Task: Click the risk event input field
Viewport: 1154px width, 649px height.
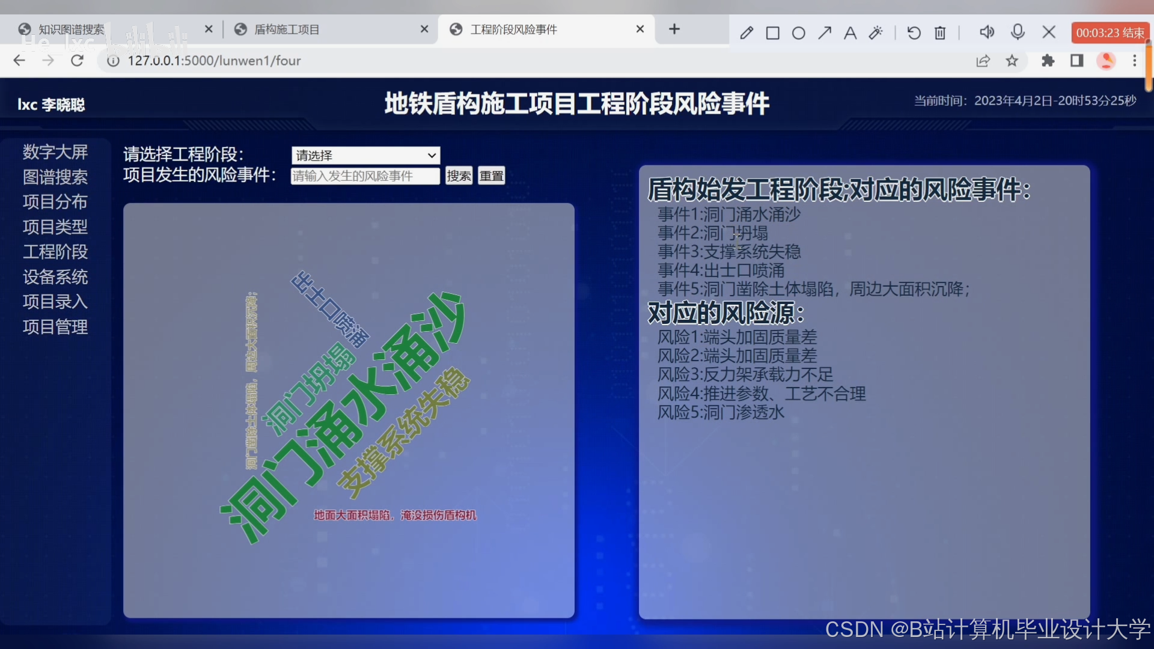Action: (x=365, y=176)
